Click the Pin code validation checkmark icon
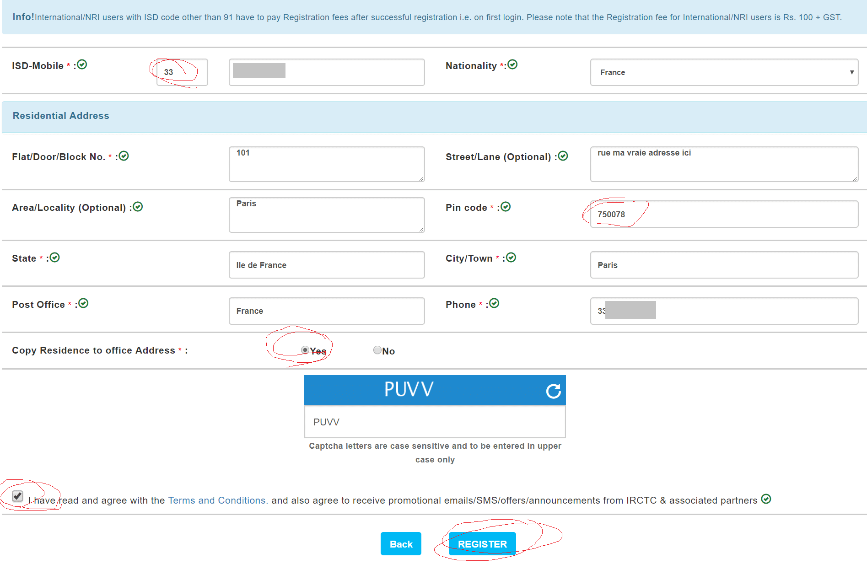Viewport: 867px width, 564px height. (506, 207)
